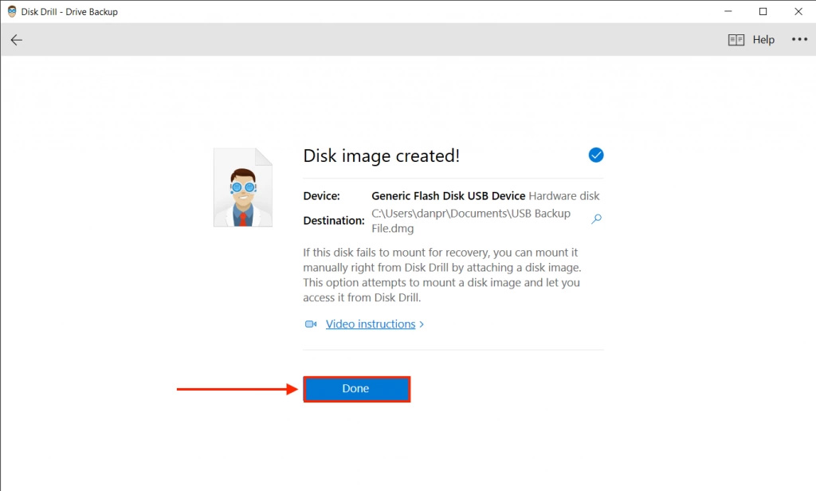The height and width of the screenshot is (491, 816).
Task: Minimize the Disk Drill window
Action: point(728,11)
